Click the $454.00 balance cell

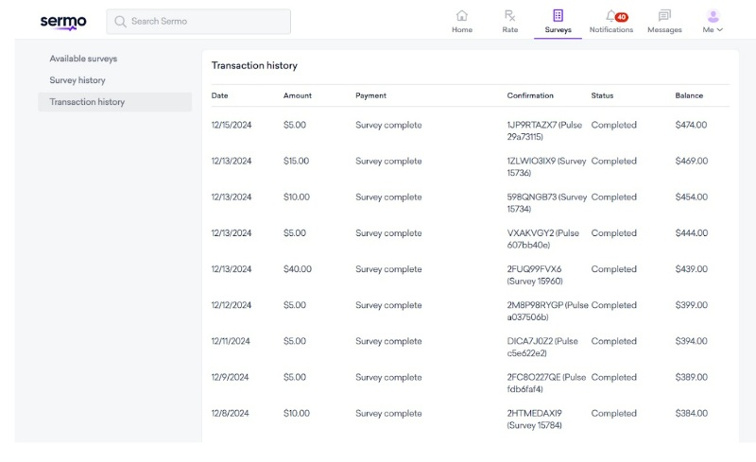tap(692, 197)
